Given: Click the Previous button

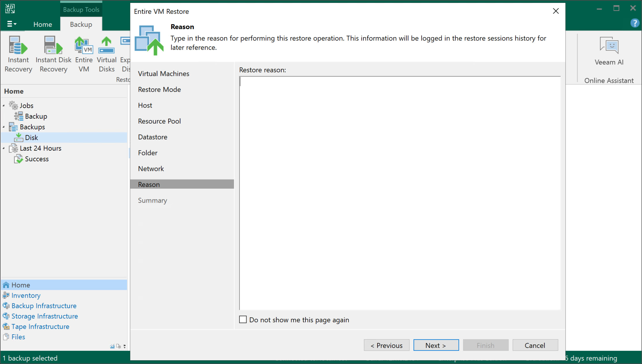Looking at the screenshot, I should tap(386, 345).
